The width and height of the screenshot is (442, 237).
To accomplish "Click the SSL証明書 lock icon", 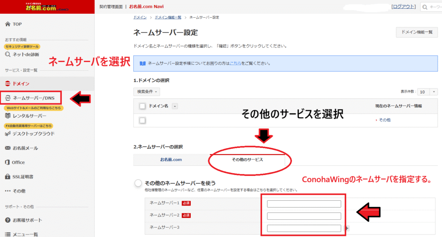I will click(8, 177).
